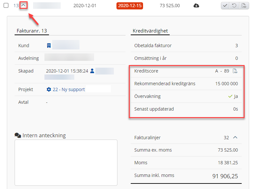
Task: Open invoice PDF from top-right button
Action: (243, 6)
